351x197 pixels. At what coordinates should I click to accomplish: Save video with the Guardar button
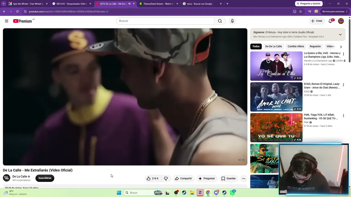coord(229,178)
